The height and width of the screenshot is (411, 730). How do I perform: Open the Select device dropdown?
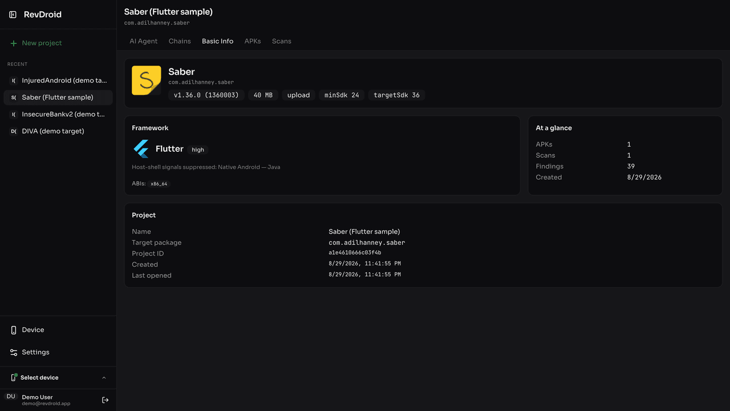(58, 377)
